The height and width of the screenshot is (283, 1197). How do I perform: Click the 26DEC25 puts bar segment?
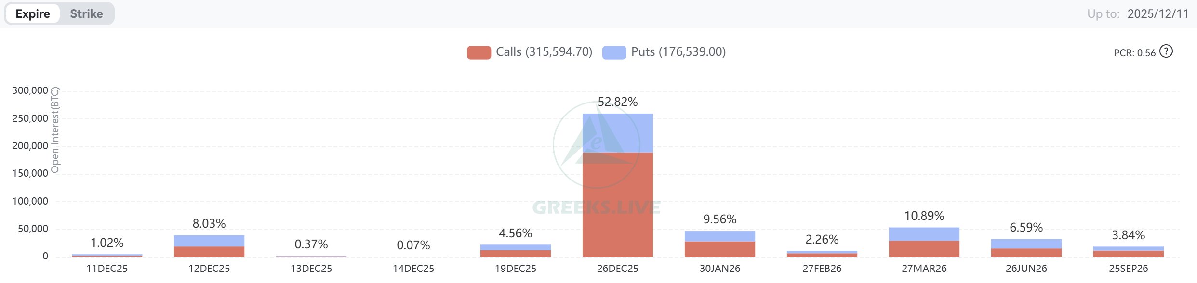617,133
